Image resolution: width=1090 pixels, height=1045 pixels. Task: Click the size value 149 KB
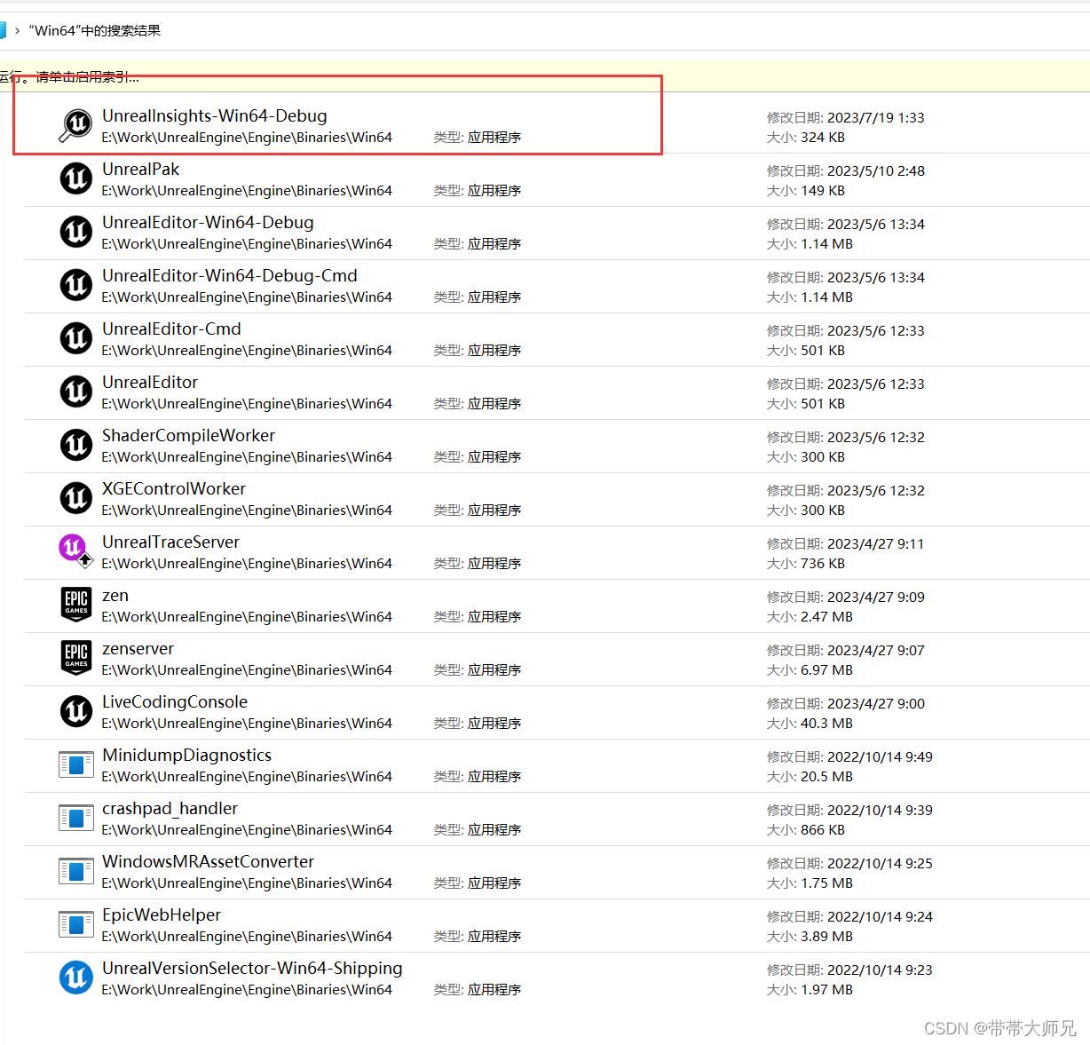[x=823, y=191]
